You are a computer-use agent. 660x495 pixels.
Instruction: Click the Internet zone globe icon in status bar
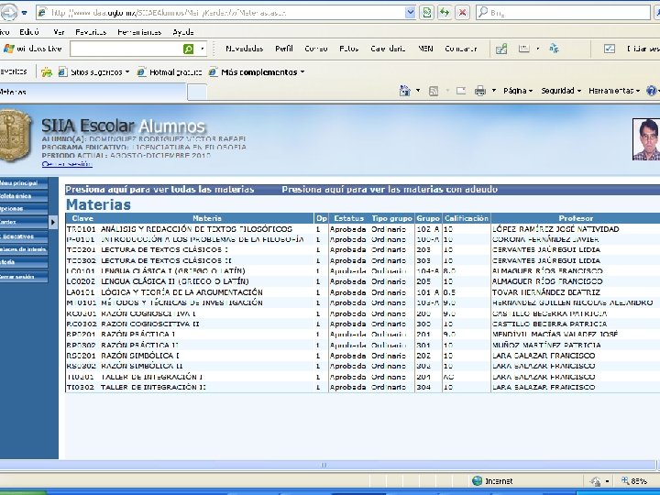pos(477,480)
